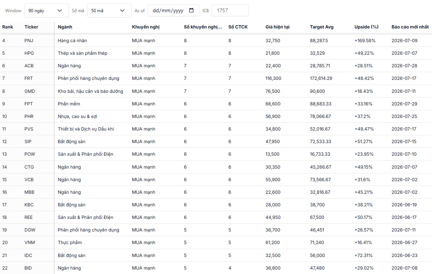The image size is (432, 274).
Task: Click the 172,614.29 target average value
Action: pyautogui.click(x=321, y=78)
